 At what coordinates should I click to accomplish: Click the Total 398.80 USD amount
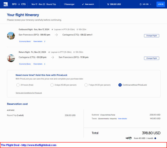pos(151,133)
